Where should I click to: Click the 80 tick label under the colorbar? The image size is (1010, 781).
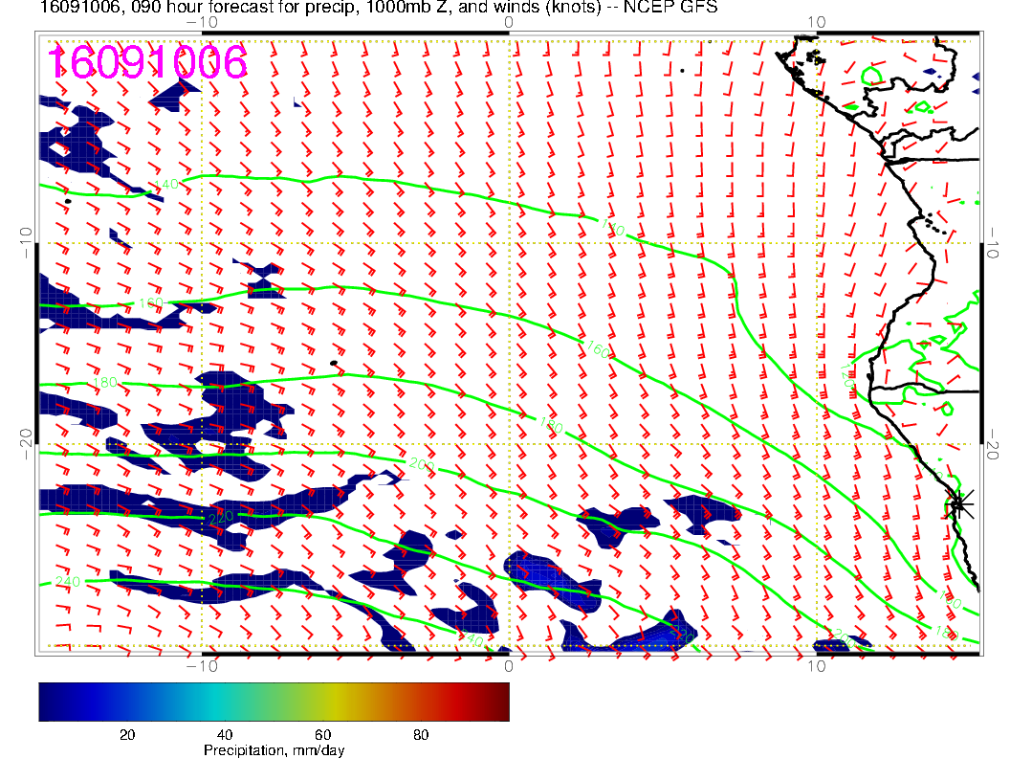tap(421, 734)
